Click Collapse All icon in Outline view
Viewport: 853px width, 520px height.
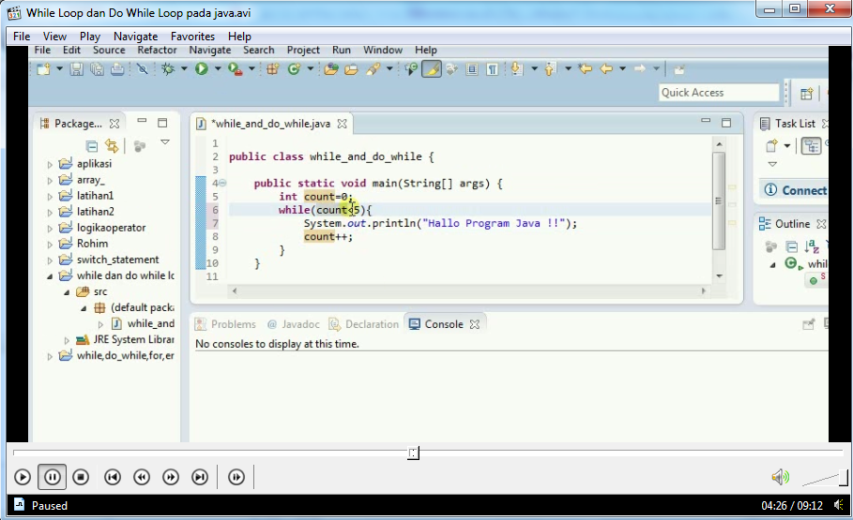tap(792, 247)
